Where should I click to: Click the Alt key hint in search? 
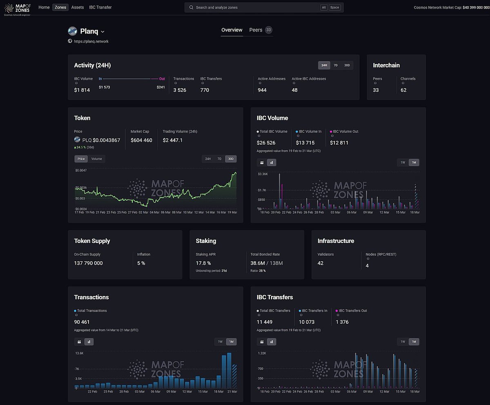click(324, 7)
